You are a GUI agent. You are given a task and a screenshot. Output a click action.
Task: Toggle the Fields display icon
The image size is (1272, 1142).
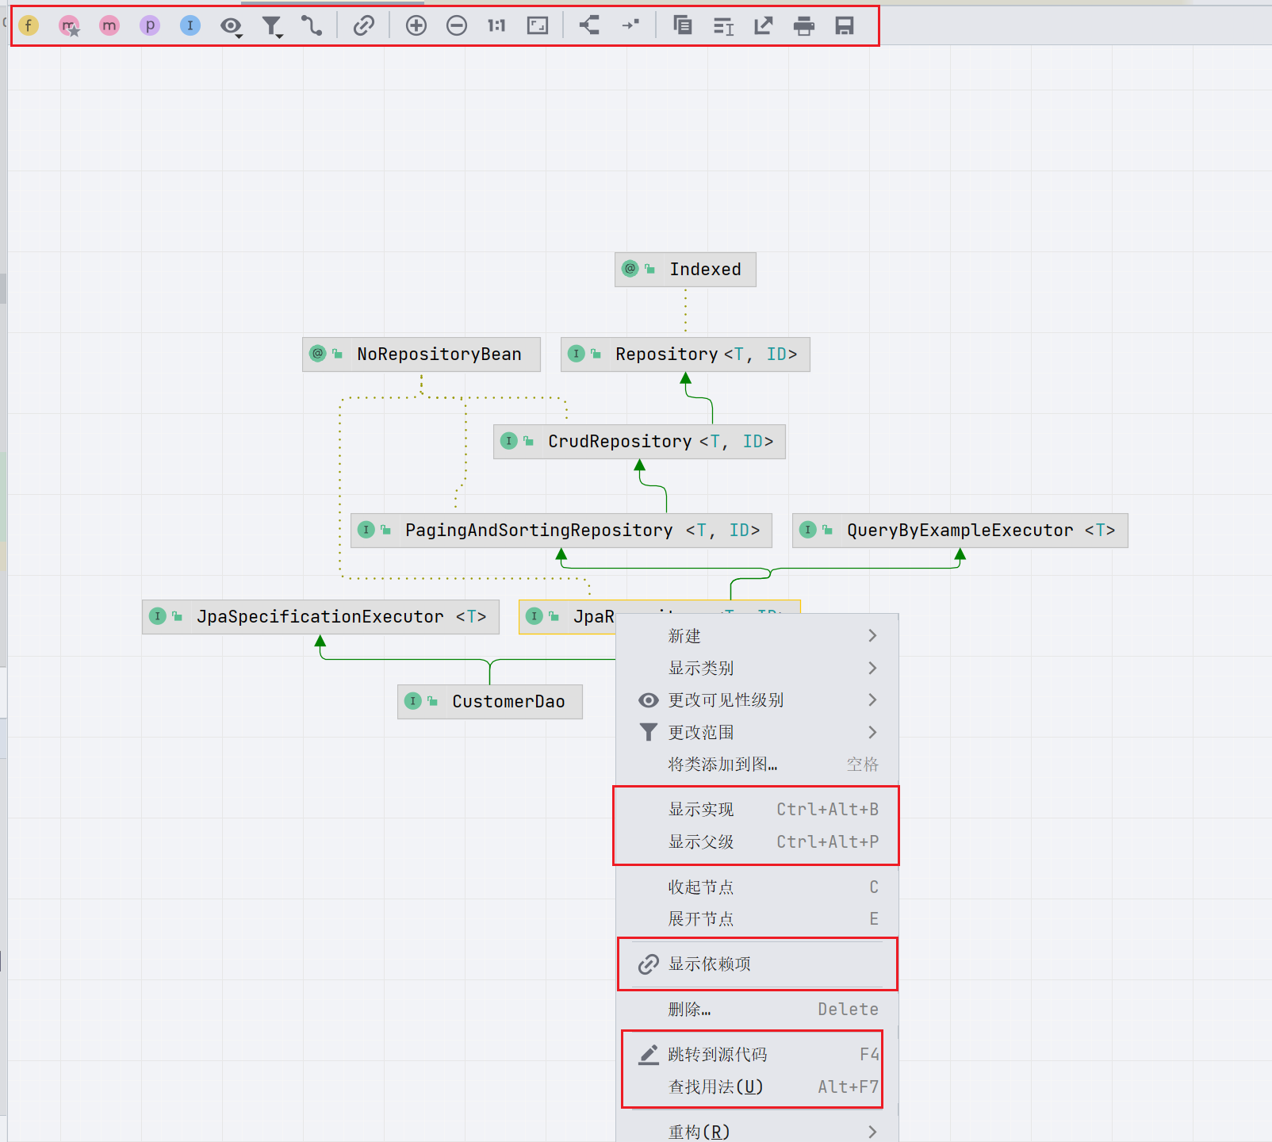(29, 26)
